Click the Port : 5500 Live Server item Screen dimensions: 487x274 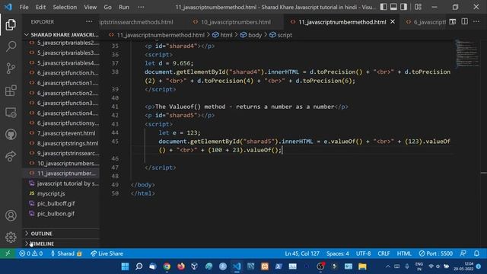(x=435, y=253)
